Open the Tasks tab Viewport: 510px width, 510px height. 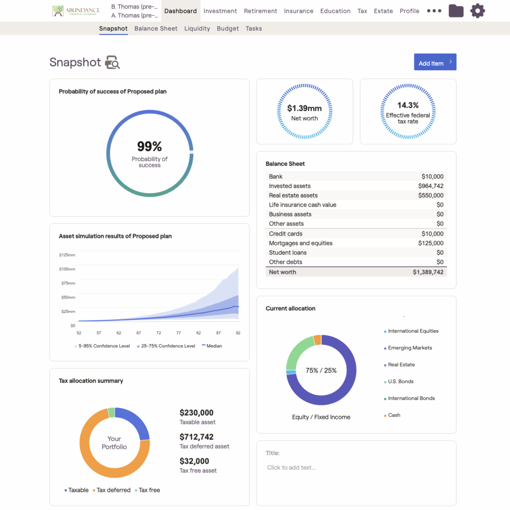coord(254,28)
